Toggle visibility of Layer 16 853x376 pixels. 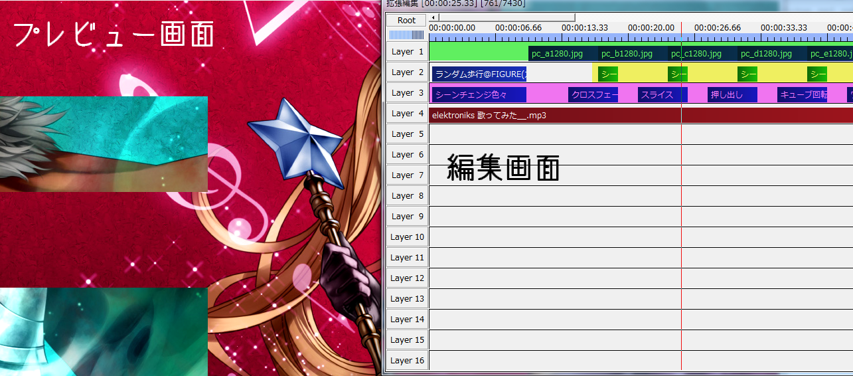click(x=408, y=361)
